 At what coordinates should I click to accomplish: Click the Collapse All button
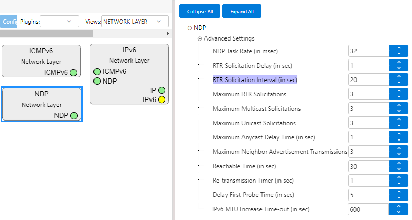tap(200, 11)
